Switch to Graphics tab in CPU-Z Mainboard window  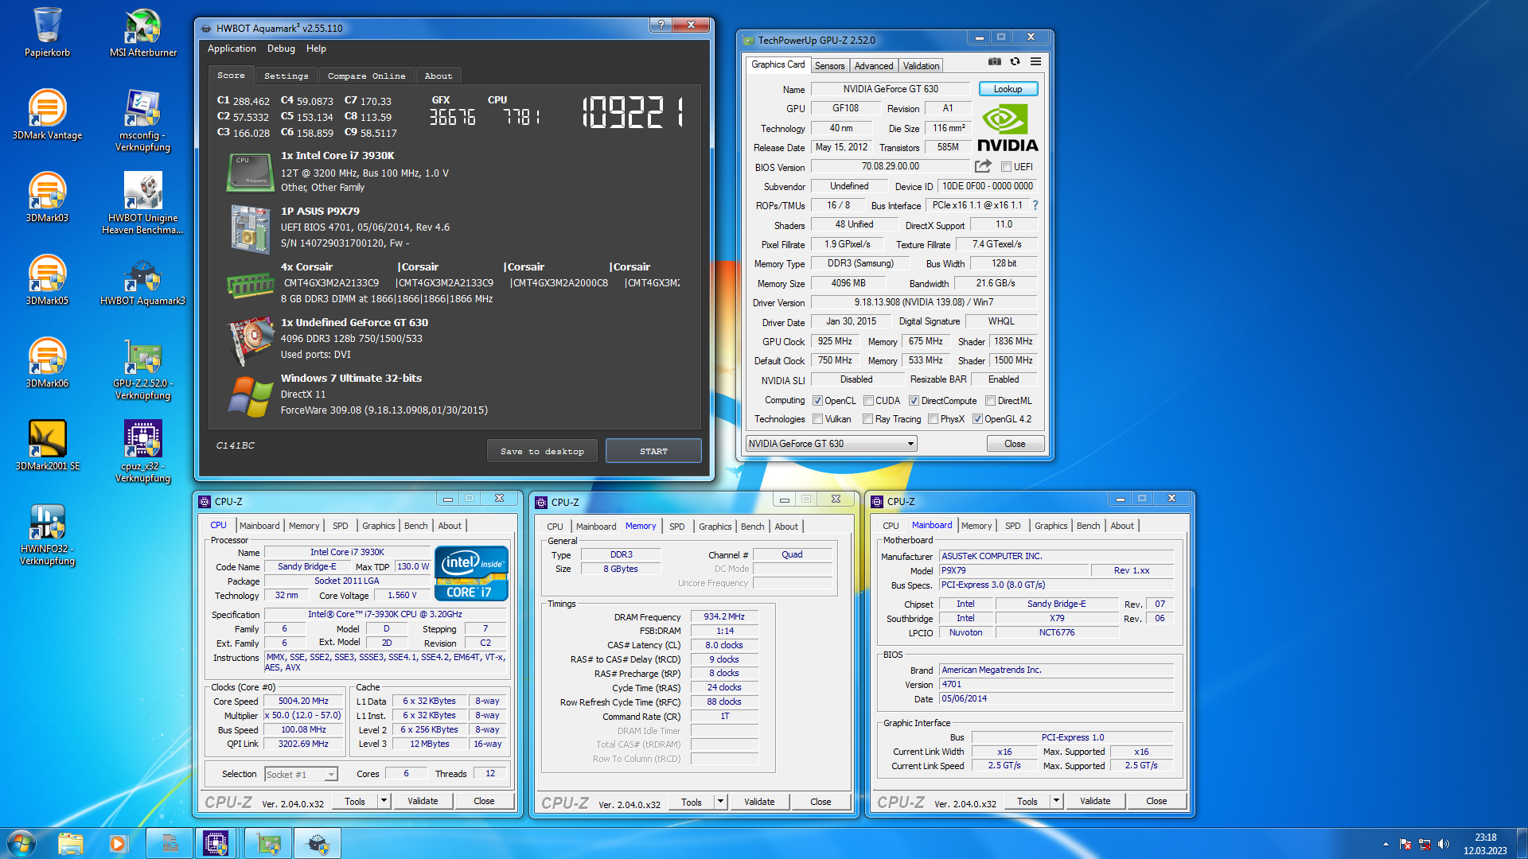click(1050, 526)
